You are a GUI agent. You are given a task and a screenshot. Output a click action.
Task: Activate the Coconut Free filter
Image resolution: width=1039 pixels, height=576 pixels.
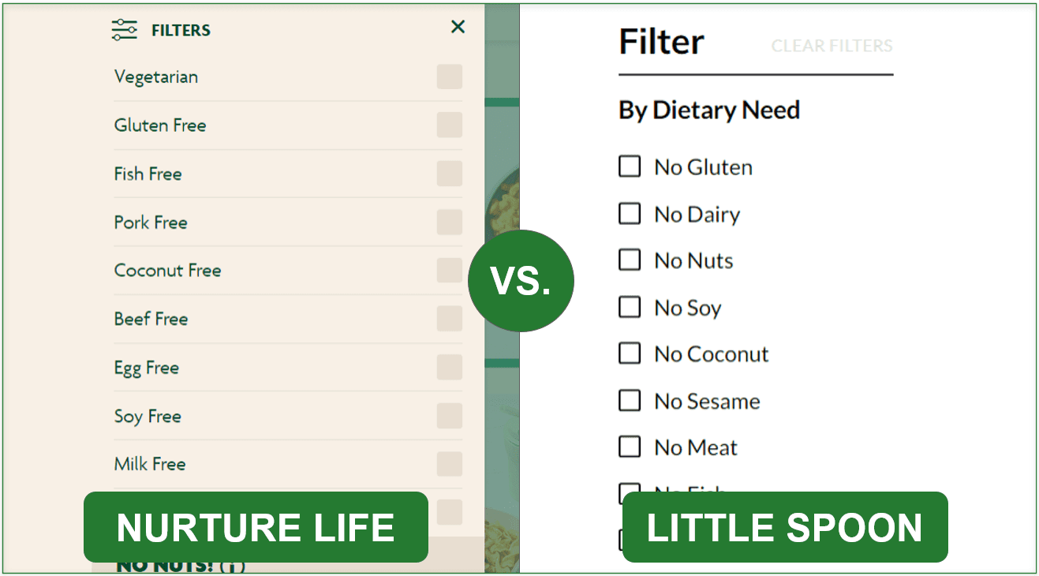pos(449,270)
